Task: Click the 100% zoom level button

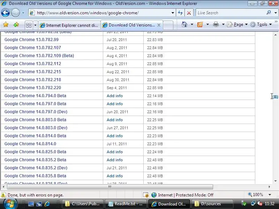Action: click(x=255, y=195)
